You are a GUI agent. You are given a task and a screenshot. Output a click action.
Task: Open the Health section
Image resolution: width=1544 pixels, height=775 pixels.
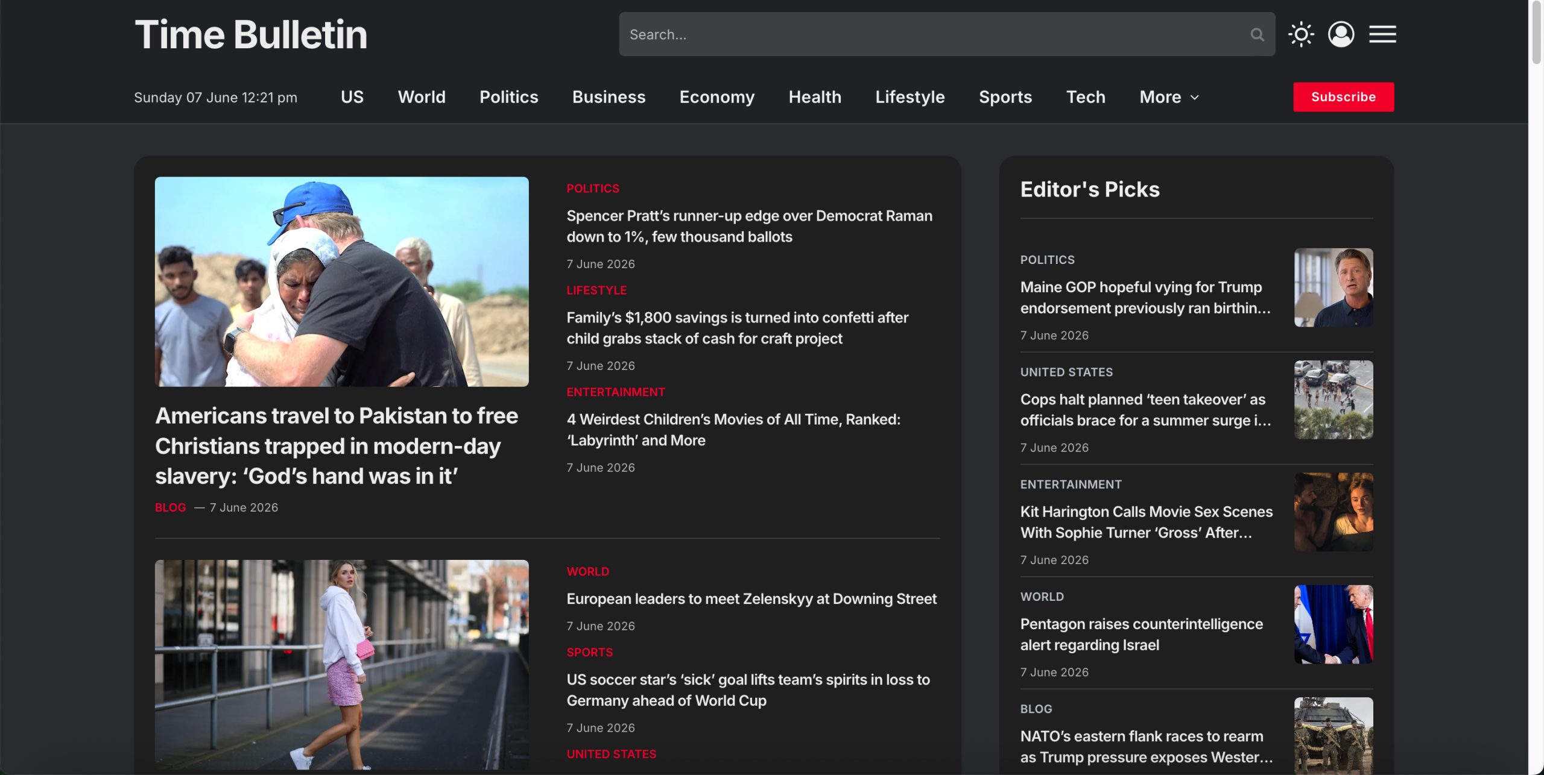[815, 97]
